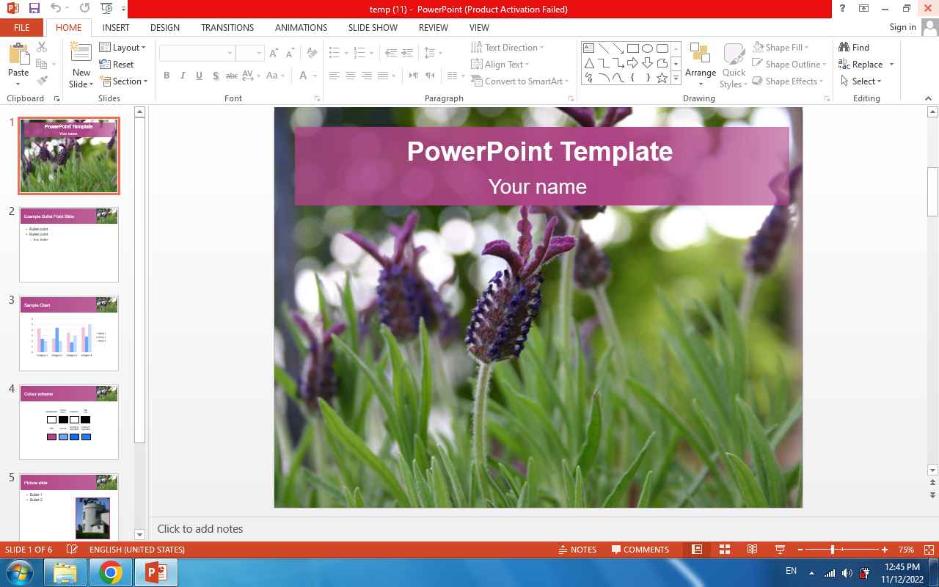Toggle the Notes pane button
This screenshot has height=587, width=939.
point(577,550)
